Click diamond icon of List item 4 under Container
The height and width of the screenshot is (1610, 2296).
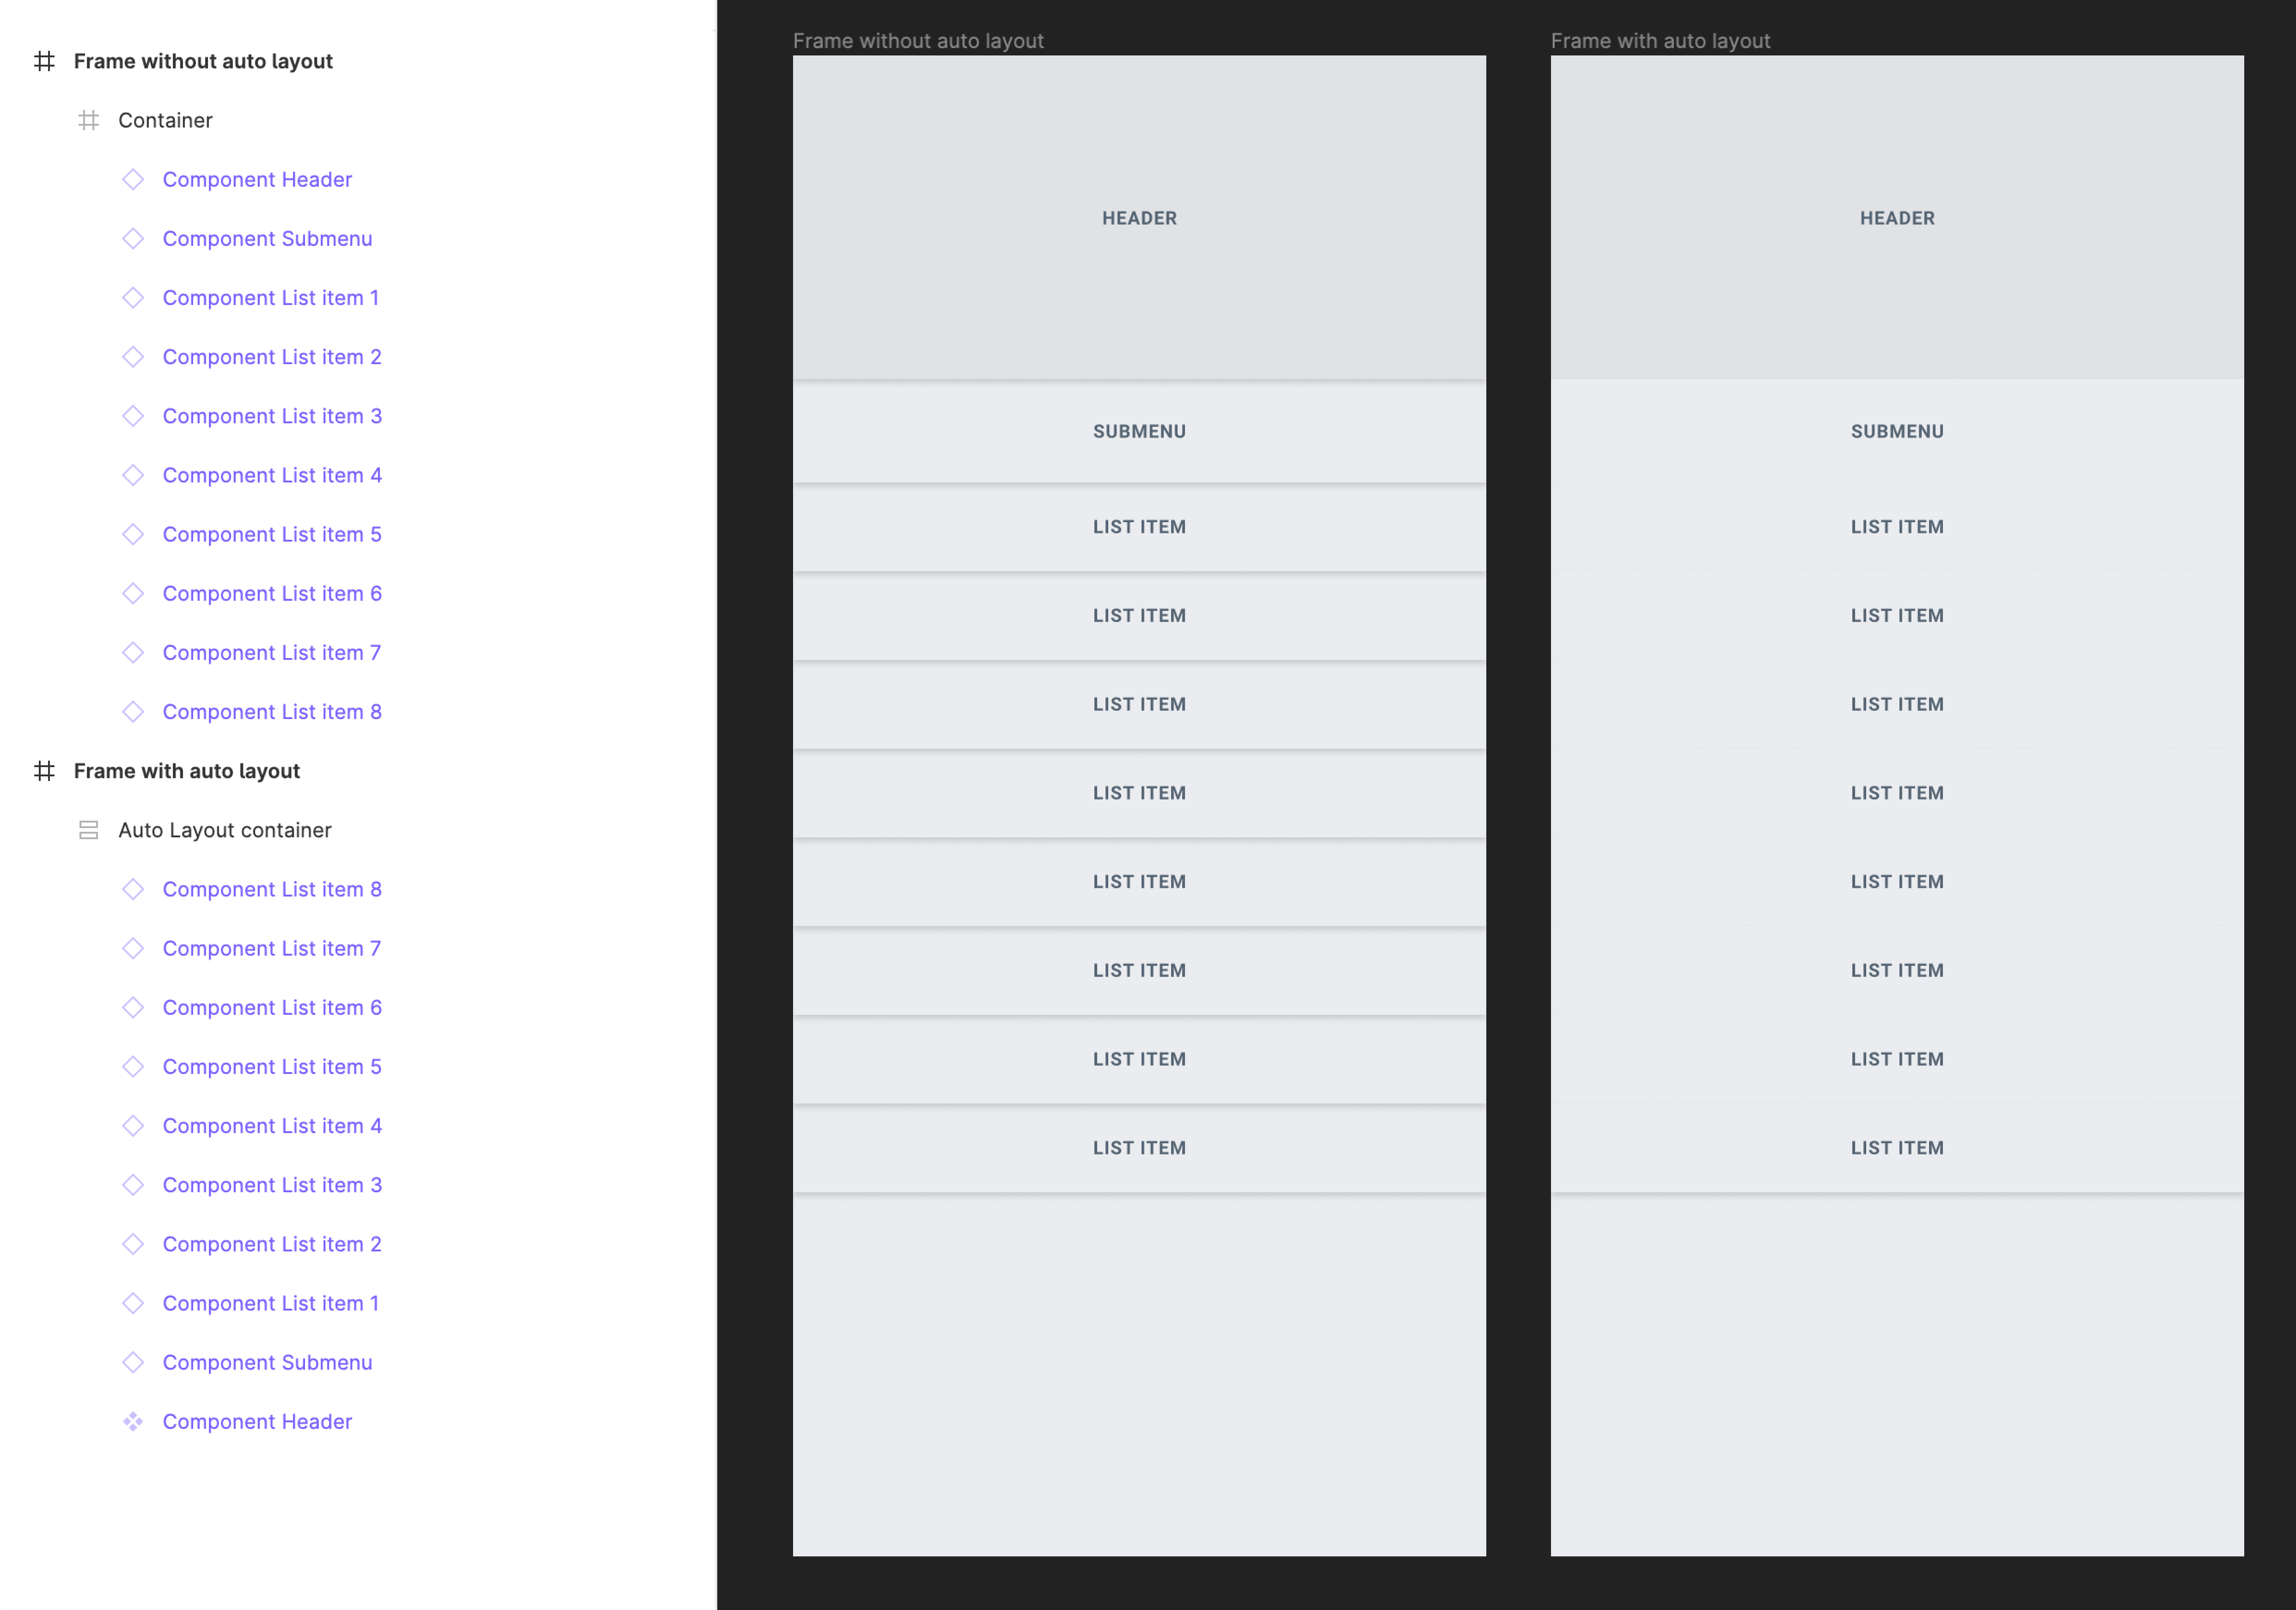click(x=133, y=475)
